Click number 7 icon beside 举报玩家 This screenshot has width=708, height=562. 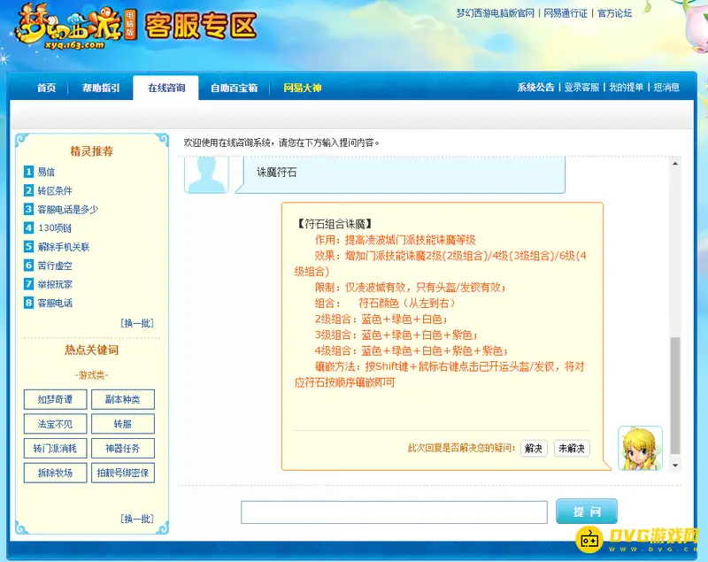click(x=28, y=284)
